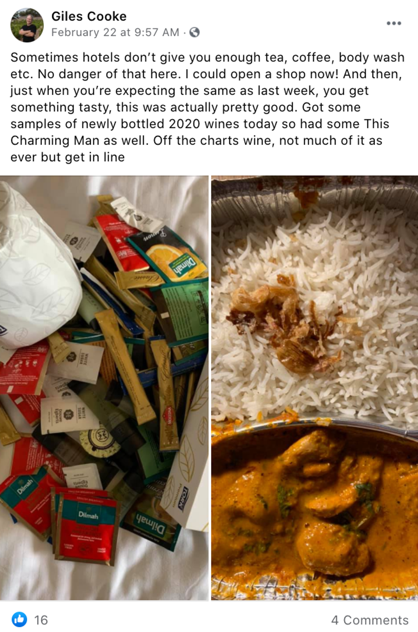Select the reaction count number 16
Image resolution: width=418 pixels, height=632 pixels.
(x=41, y=620)
